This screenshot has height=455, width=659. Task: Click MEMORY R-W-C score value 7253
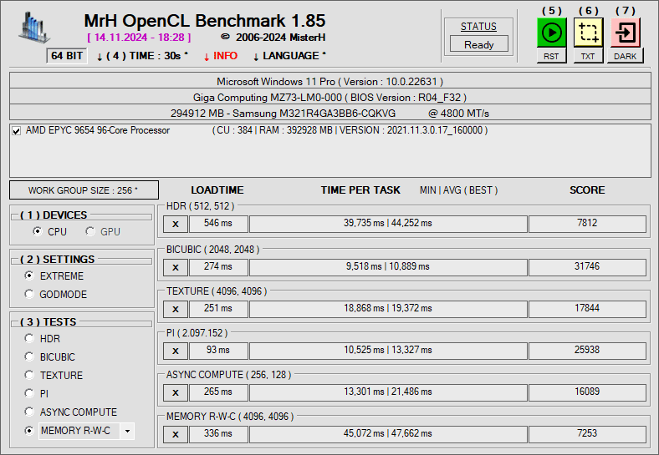pyautogui.click(x=587, y=434)
